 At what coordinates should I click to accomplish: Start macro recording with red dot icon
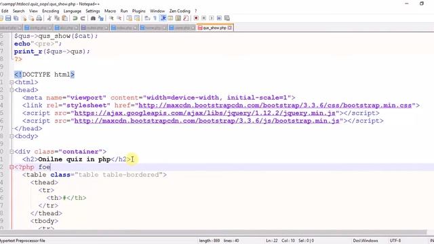(x=196, y=18)
